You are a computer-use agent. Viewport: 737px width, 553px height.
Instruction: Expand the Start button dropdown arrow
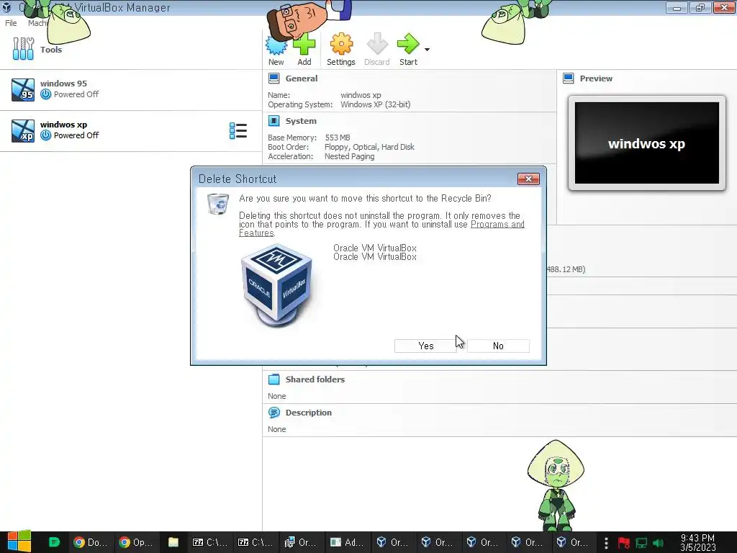click(427, 50)
